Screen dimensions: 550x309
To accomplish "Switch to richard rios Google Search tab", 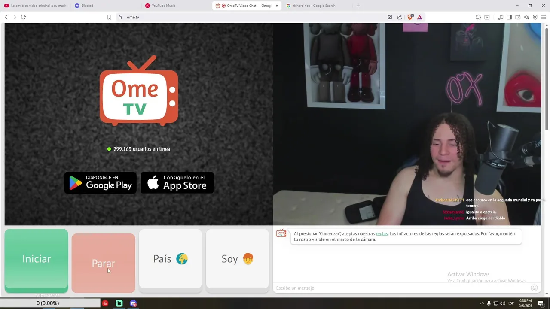I will point(317,6).
